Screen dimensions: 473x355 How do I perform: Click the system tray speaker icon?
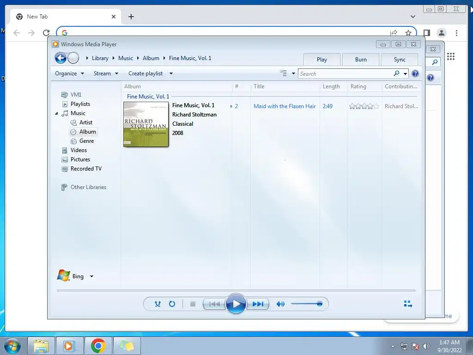[x=426, y=346]
